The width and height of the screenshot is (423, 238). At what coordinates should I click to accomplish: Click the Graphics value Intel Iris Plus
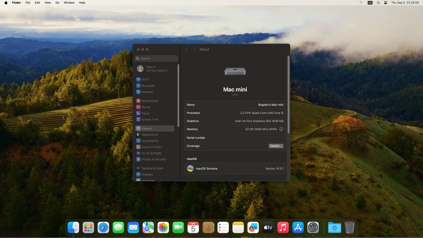(x=259, y=121)
